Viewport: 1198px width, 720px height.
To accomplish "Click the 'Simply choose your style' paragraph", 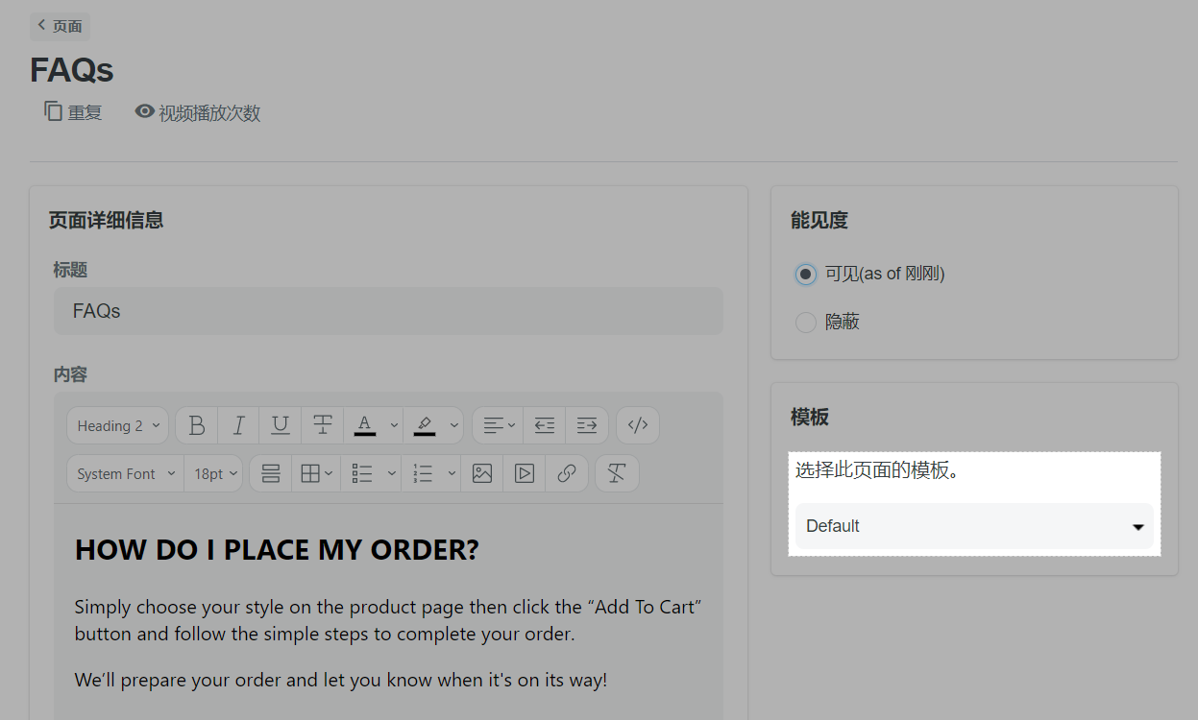I will (389, 620).
